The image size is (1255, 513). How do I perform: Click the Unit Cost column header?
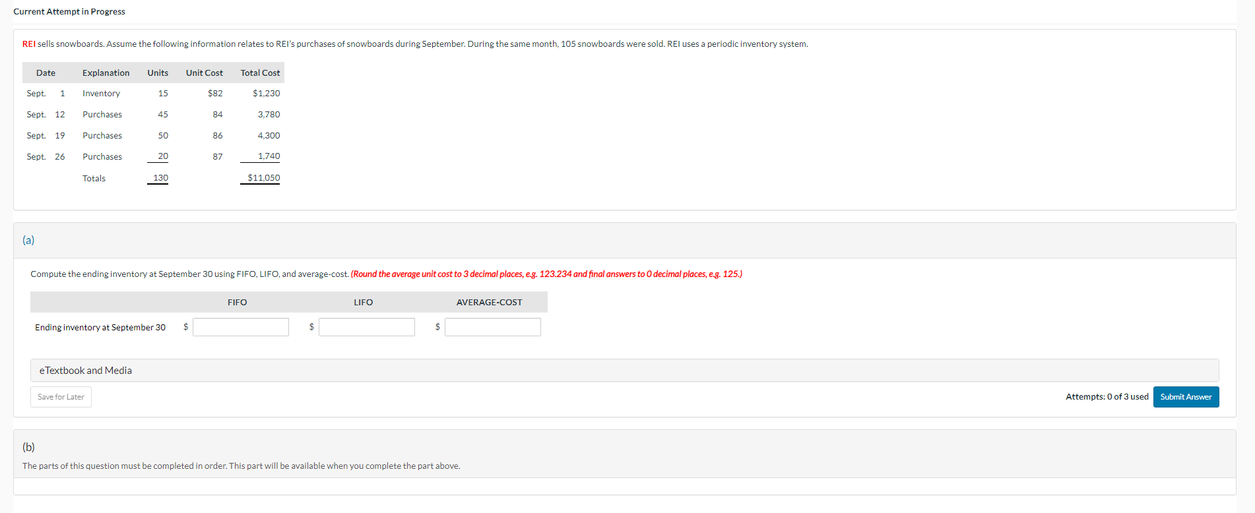coord(205,73)
